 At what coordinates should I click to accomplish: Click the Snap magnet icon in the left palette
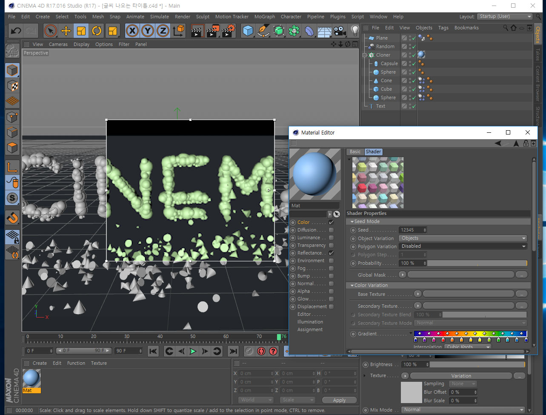[12, 218]
